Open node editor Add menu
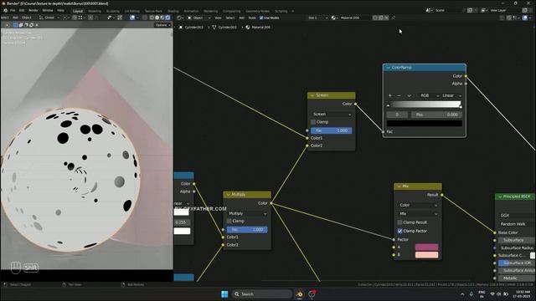536x301 pixels. point(241,18)
